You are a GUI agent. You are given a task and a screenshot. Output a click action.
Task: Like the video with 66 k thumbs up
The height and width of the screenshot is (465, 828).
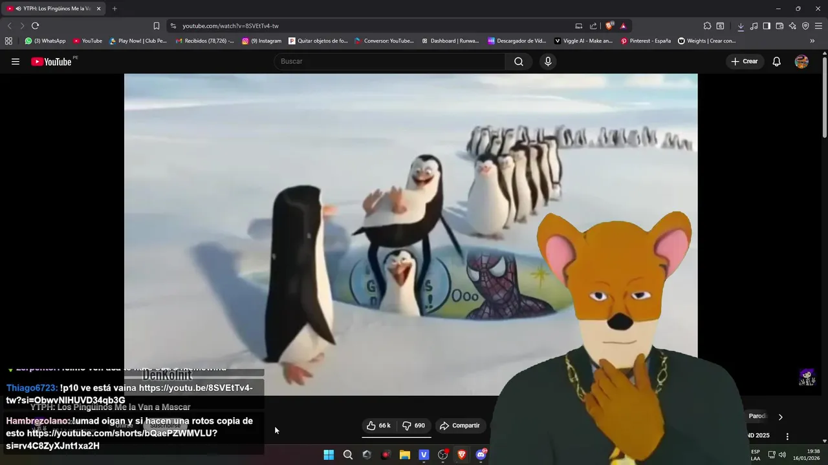coord(378,426)
